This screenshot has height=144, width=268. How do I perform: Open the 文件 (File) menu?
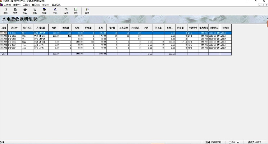8,5
